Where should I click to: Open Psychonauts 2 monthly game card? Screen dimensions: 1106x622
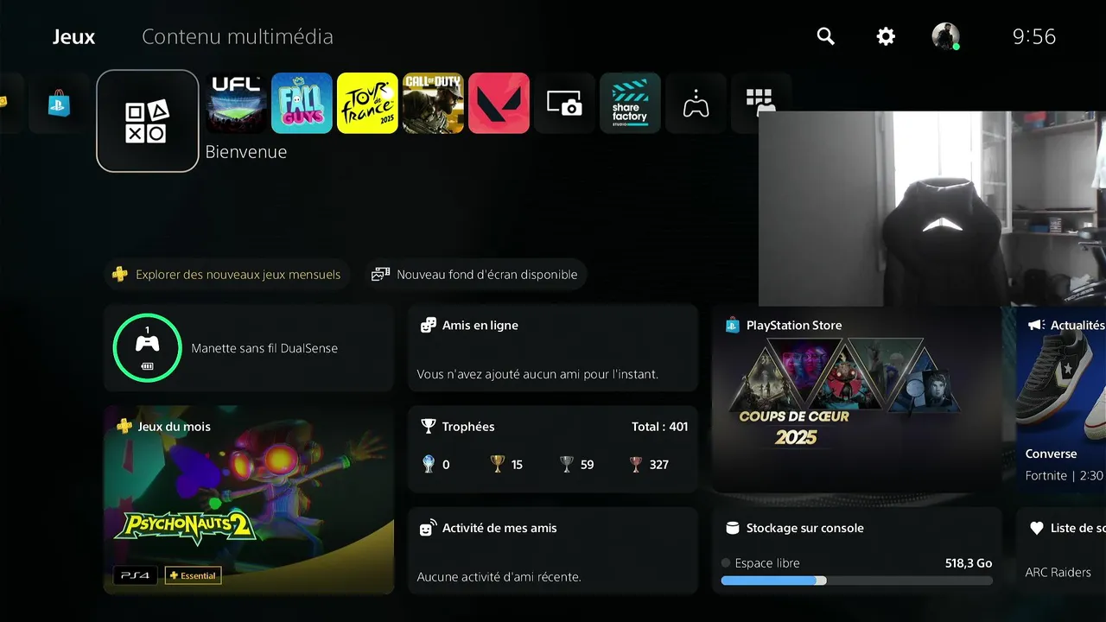tap(249, 500)
